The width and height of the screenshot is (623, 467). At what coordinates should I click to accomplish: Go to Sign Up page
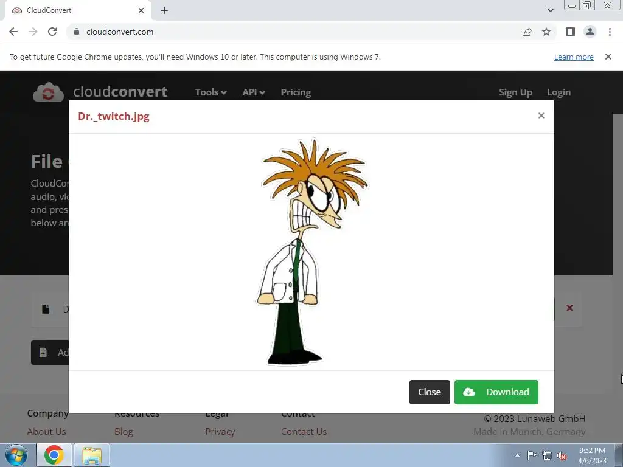tap(515, 92)
